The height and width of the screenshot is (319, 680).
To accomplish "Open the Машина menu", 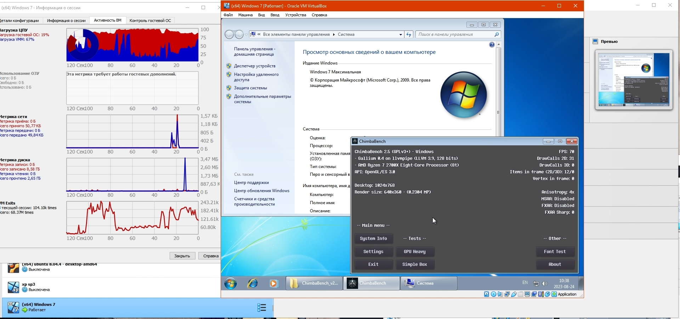I will (245, 15).
